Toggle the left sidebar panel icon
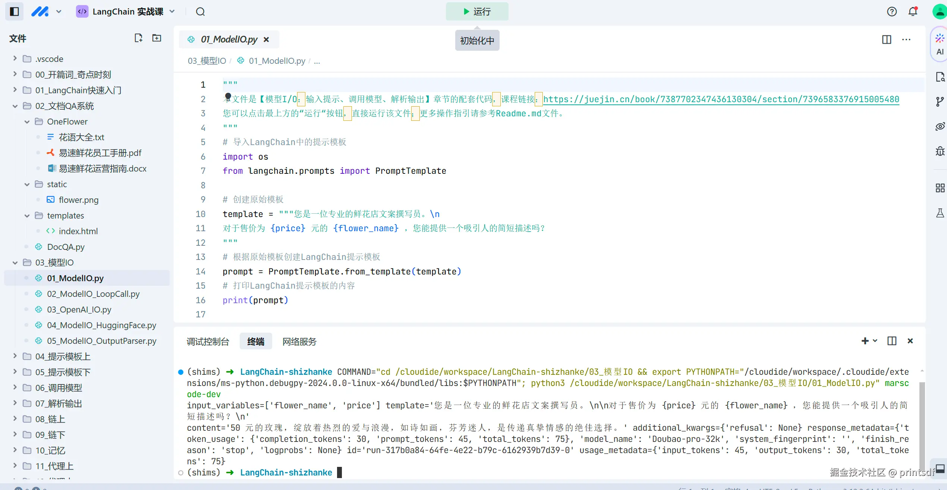This screenshot has height=490, width=947. (x=14, y=12)
